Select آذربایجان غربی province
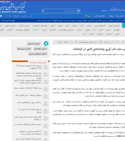Screen dimensions: 125x141 [100, 26]
